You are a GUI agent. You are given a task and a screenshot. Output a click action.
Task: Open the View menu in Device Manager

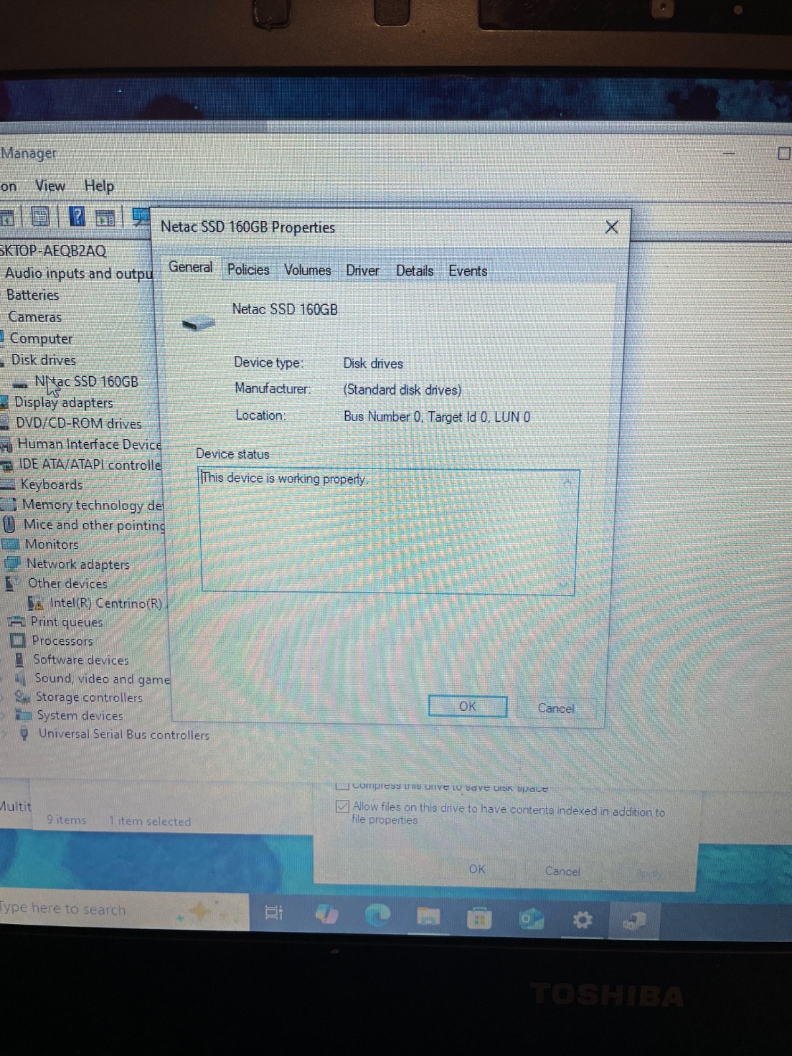pos(50,186)
